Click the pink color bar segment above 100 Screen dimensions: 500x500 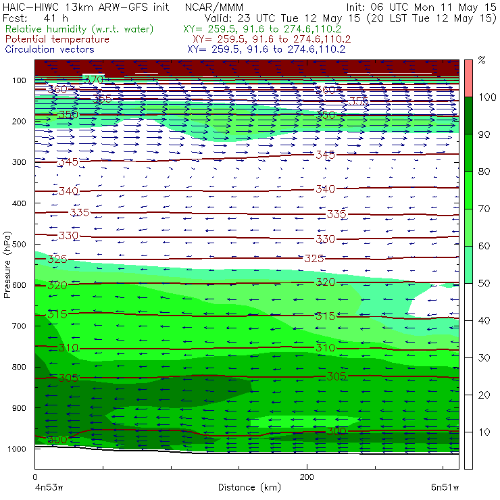click(468, 78)
